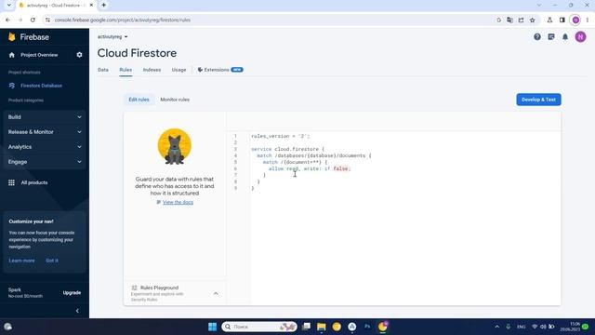The width and height of the screenshot is (595, 335).
Task: Click the 'false' value in the rules
Action: [x=340, y=168]
